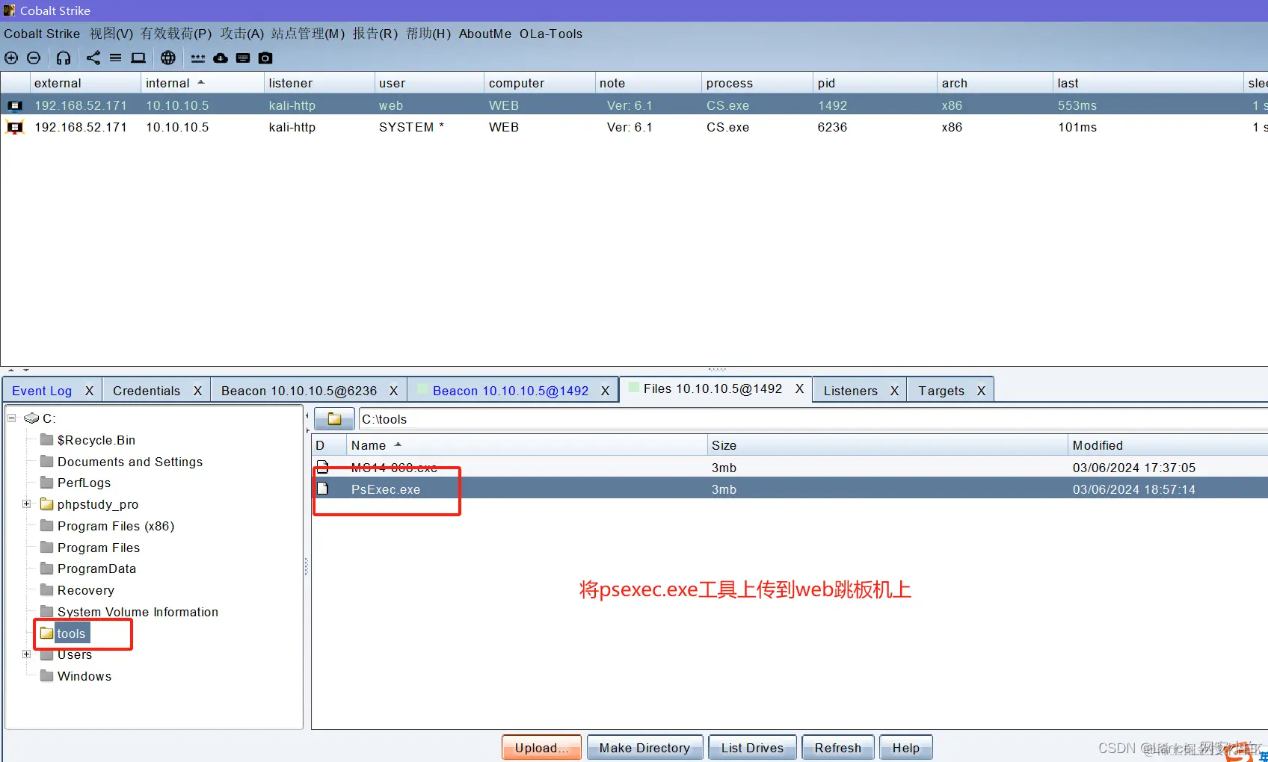The width and height of the screenshot is (1268, 762).
Task: Click the List Drives button
Action: coord(752,748)
